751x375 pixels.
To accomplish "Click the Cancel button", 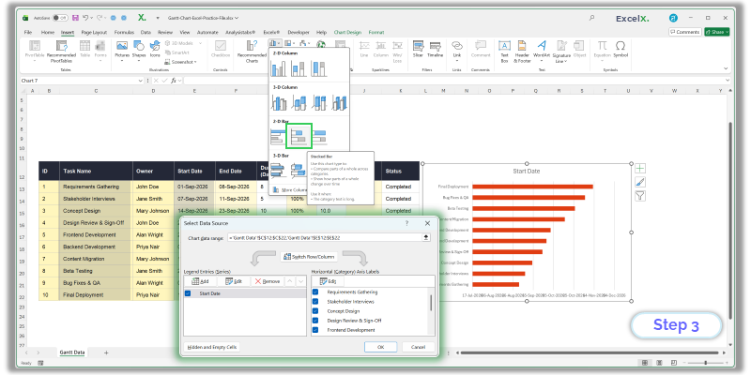I will coord(419,347).
